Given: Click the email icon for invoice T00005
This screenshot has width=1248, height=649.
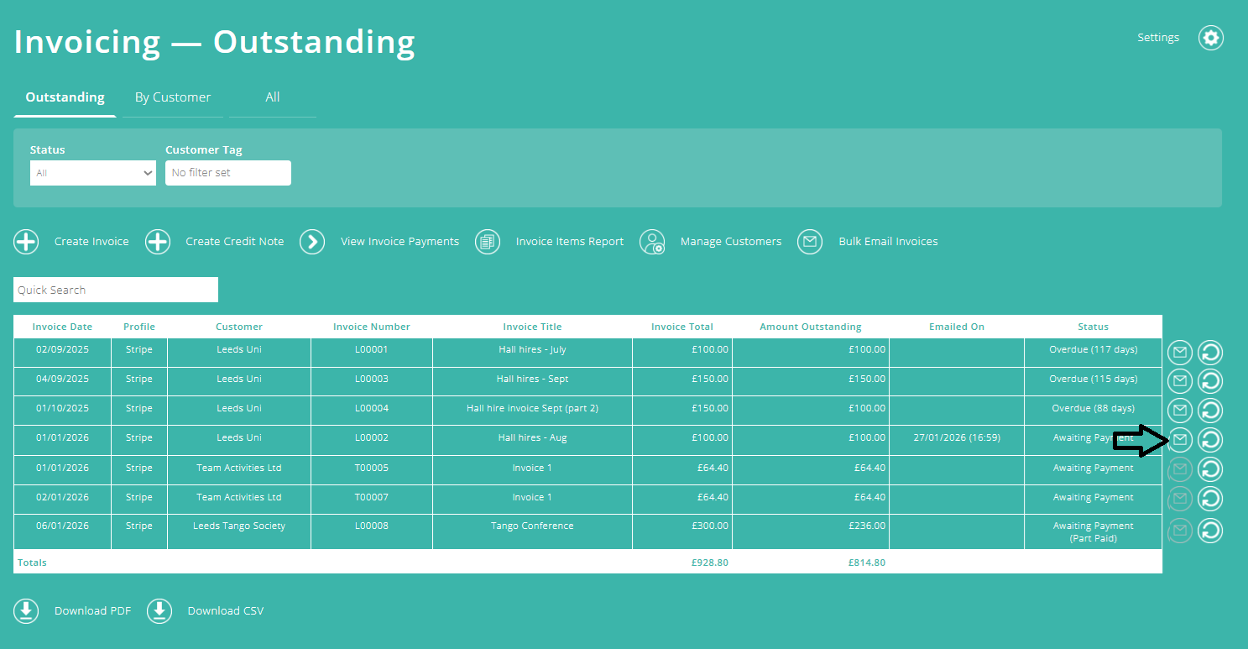Looking at the screenshot, I should (x=1180, y=468).
